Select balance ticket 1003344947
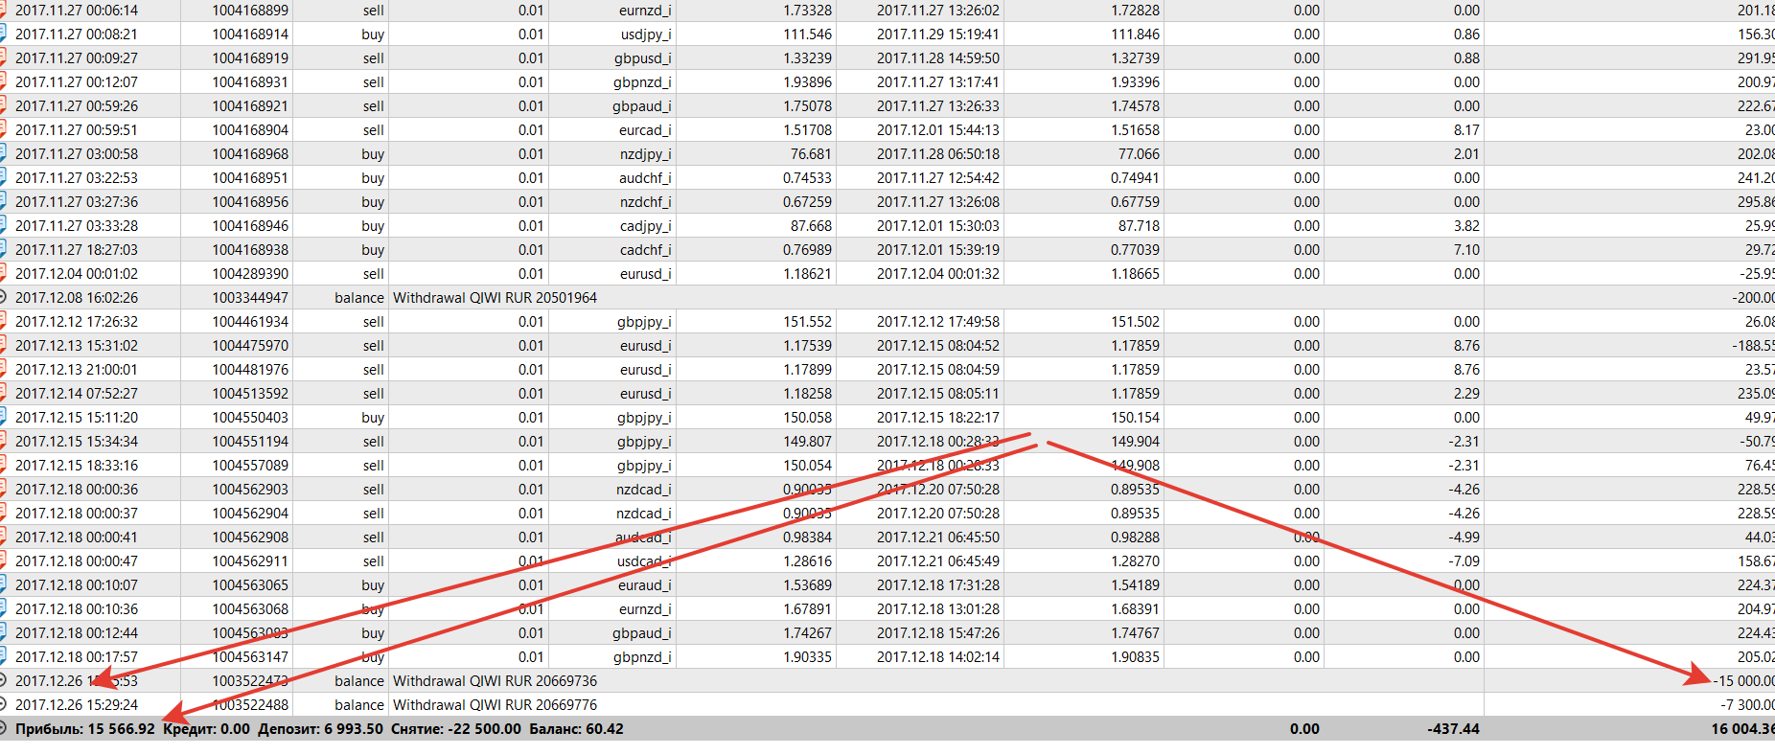Screen dimensions: 1775x755 pyautogui.click(x=250, y=297)
